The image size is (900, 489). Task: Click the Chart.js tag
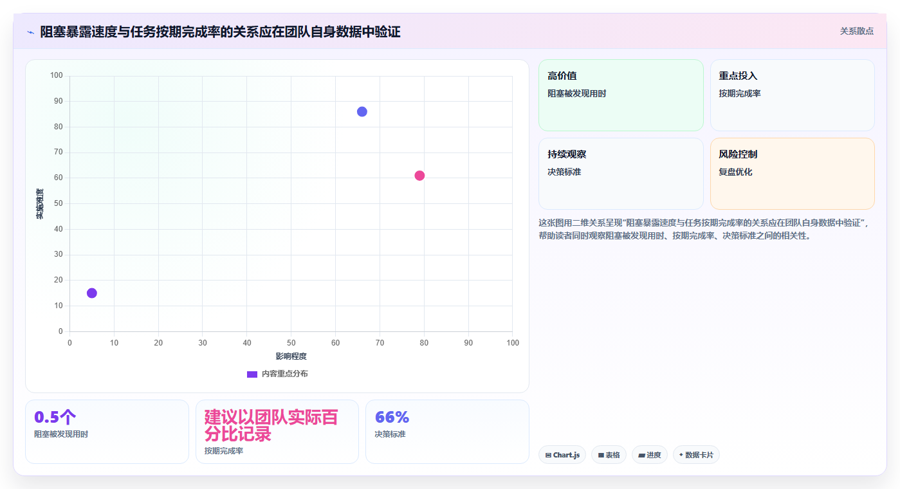coord(562,455)
